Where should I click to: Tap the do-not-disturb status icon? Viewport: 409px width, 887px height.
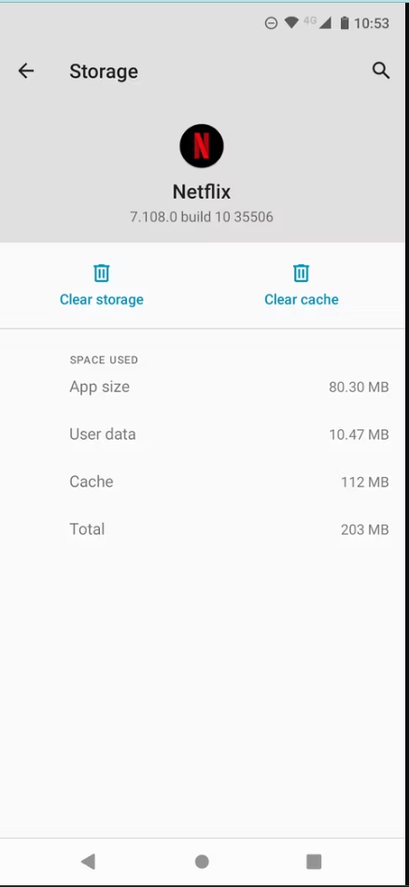[x=271, y=22]
